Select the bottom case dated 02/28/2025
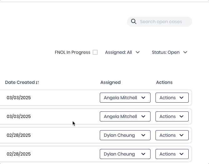Viewport: 209px width, 164px height. pyautogui.click(x=19, y=154)
